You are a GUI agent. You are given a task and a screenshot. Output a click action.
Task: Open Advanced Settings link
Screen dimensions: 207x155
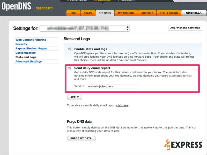click(x=28, y=61)
